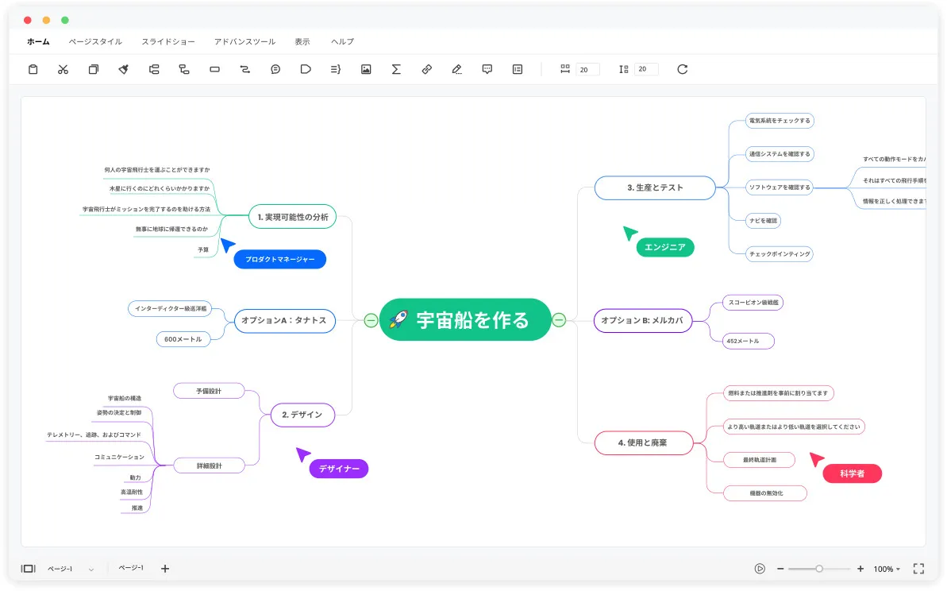The width and height of the screenshot is (947, 591).
Task: Add a new page with the plus button
Action: (x=165, y=568)
